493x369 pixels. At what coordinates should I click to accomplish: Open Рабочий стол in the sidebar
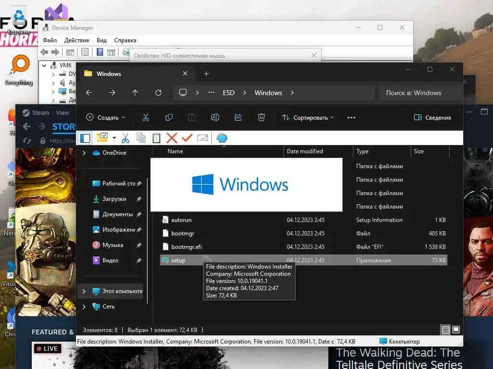point(117,184)
